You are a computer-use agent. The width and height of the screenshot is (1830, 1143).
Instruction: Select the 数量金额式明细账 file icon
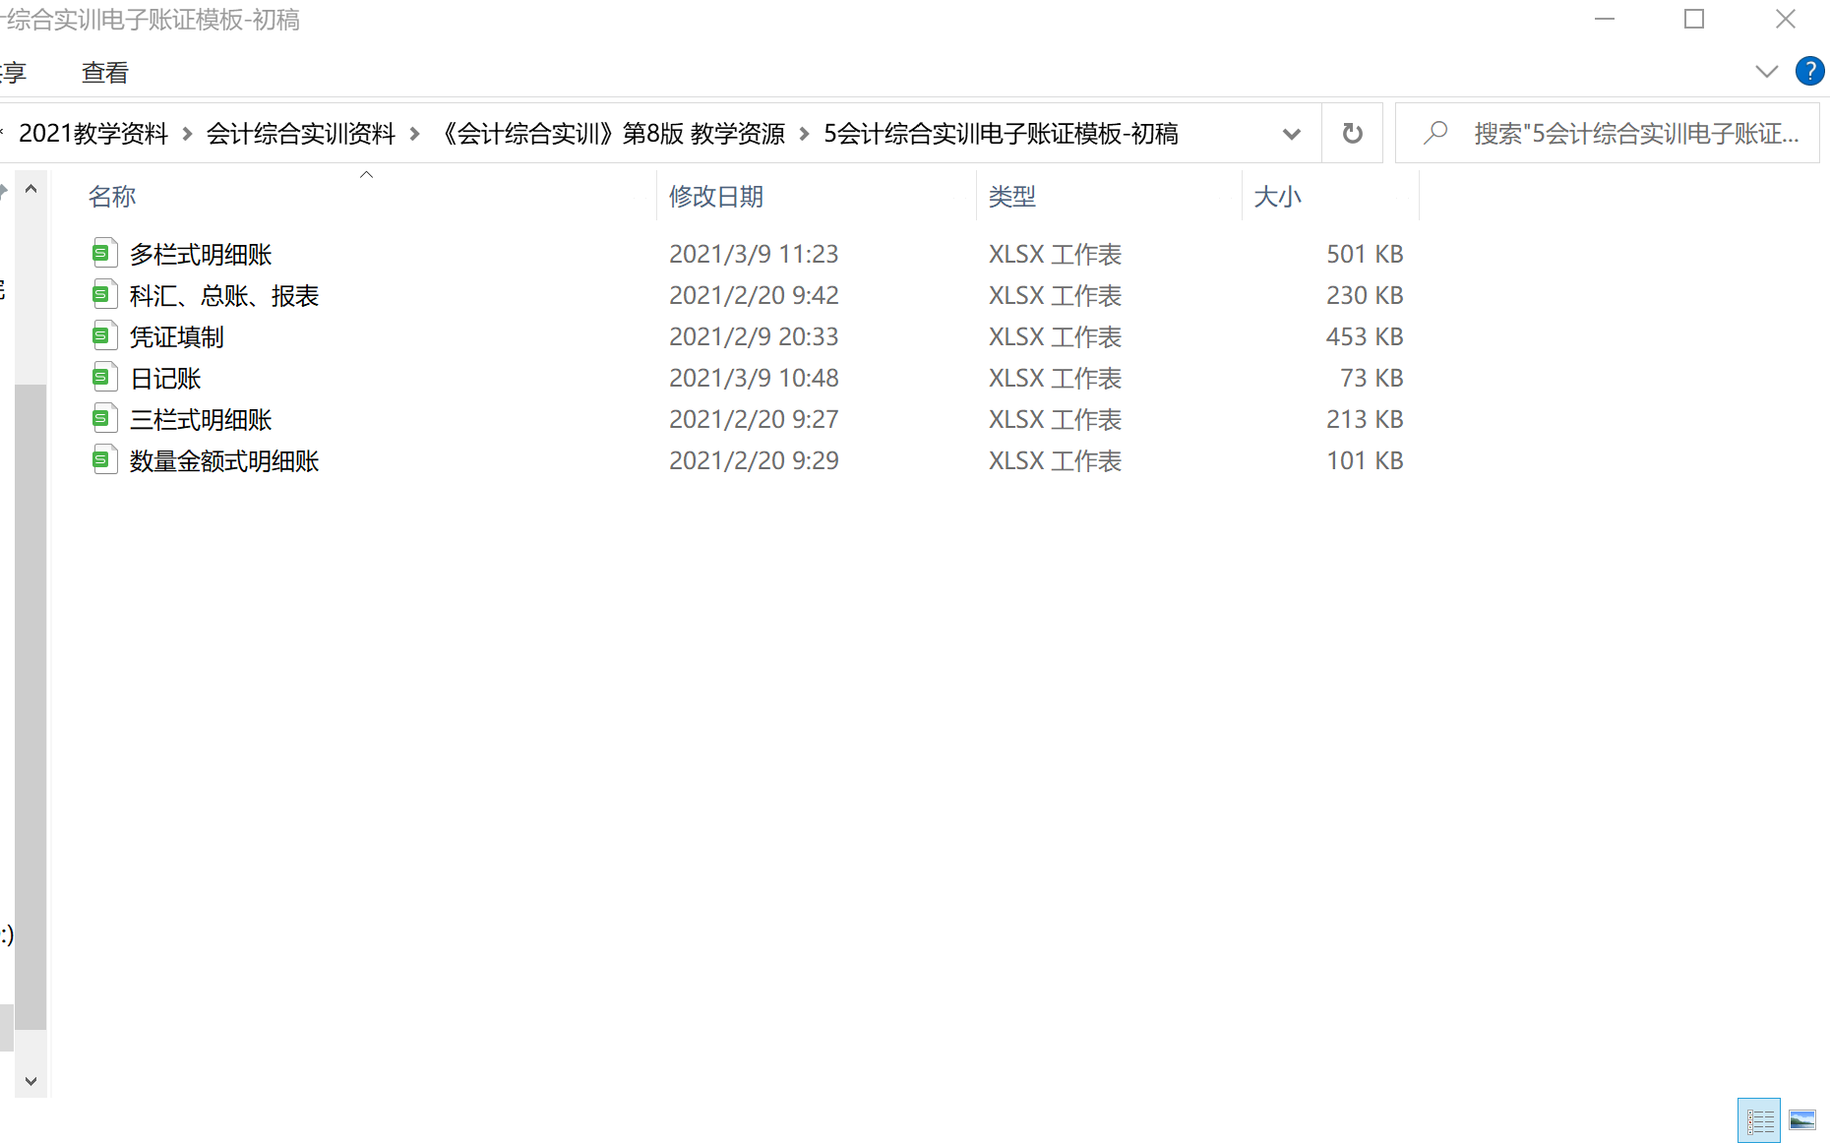point(103,460)
